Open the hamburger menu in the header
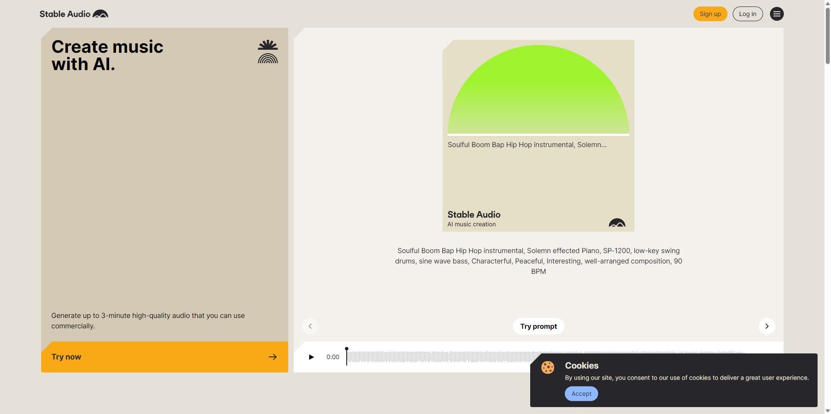Screen dimensions: 831x414 [776, 14]
